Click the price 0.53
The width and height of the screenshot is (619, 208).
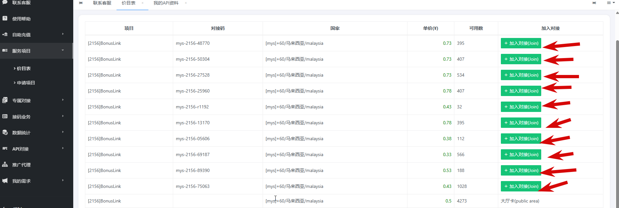point(447,170)
